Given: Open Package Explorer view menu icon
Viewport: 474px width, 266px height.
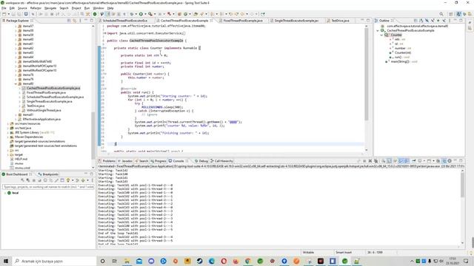Looking at the screenshot, I should (80, 21).
